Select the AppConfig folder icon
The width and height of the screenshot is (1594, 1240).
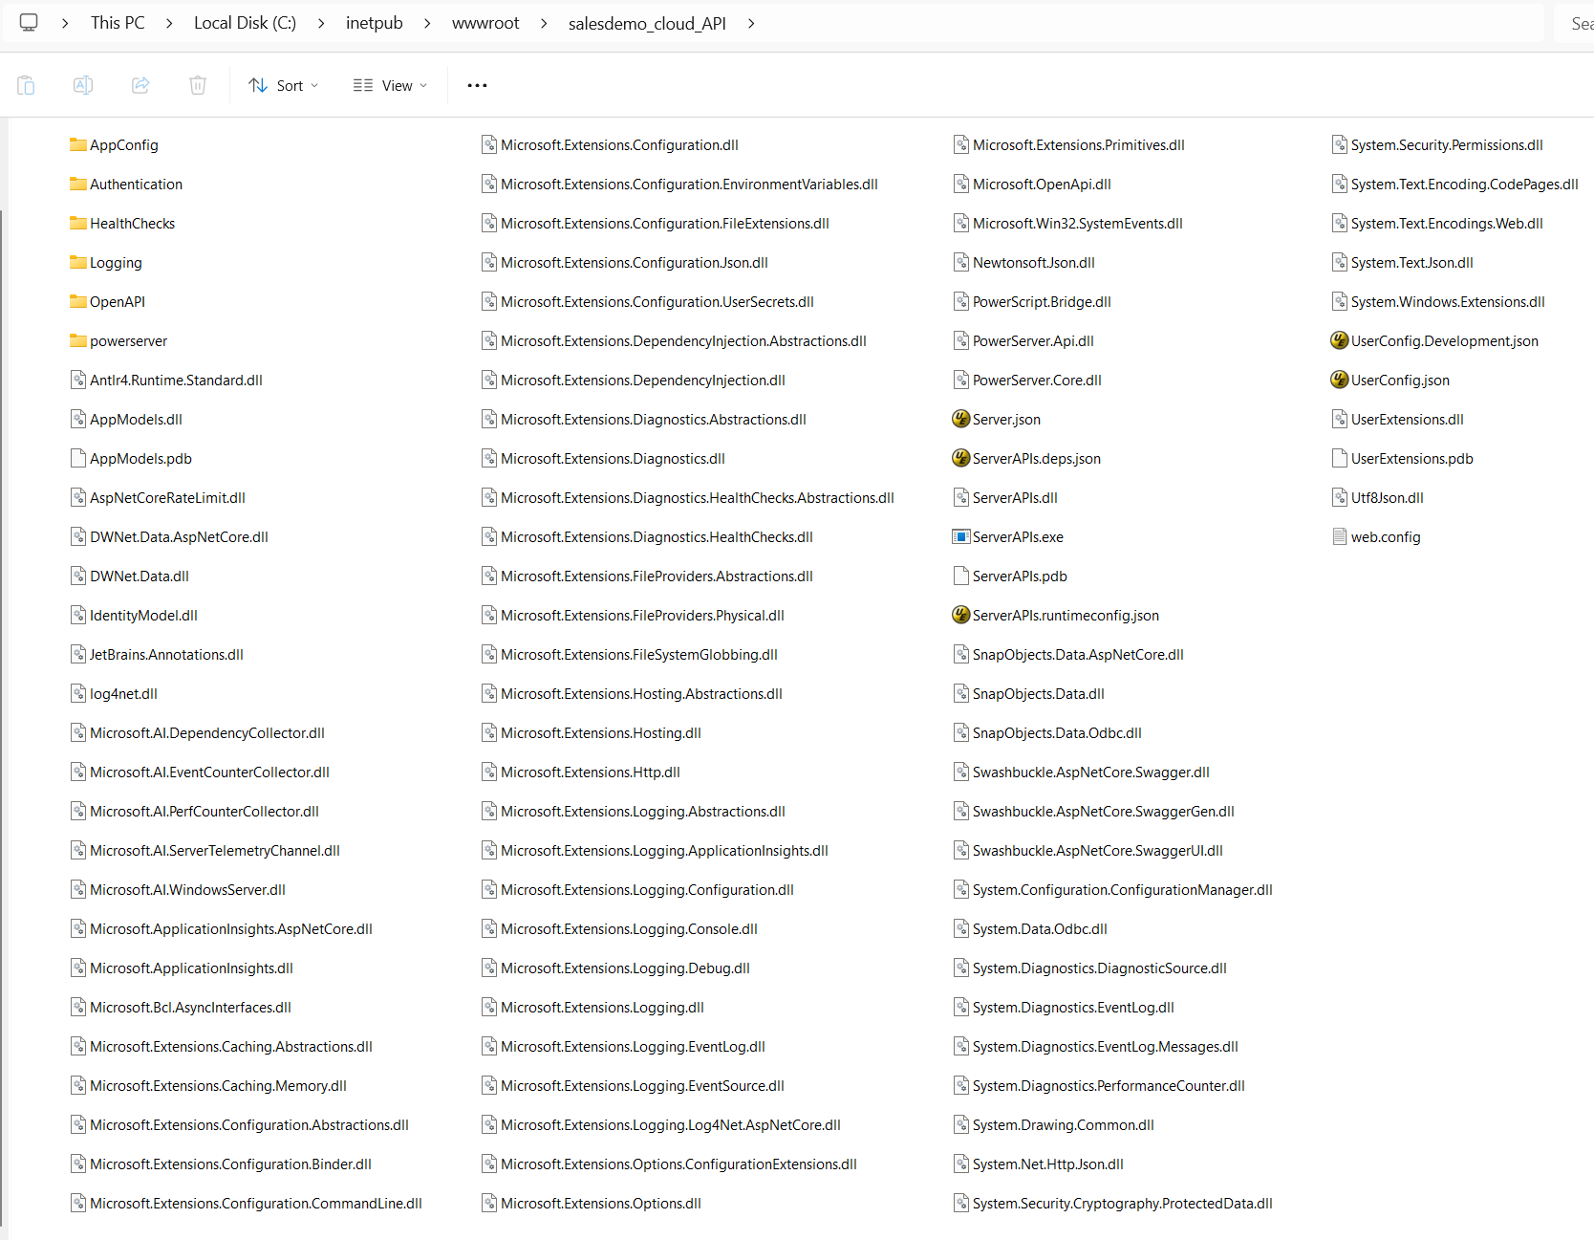(78, 145)
